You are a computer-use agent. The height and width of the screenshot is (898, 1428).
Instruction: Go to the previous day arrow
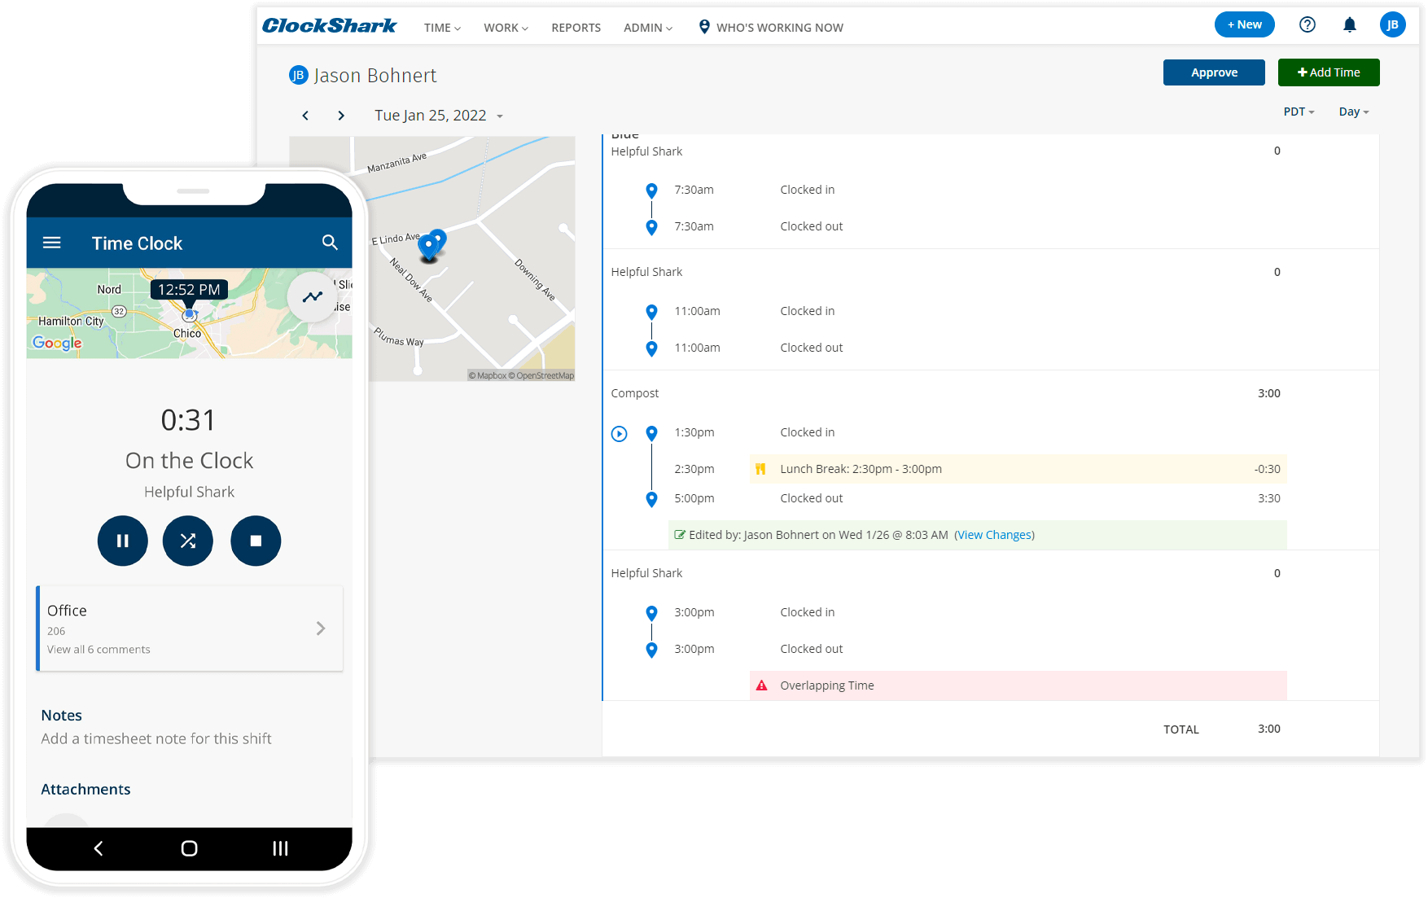[305, 116]
